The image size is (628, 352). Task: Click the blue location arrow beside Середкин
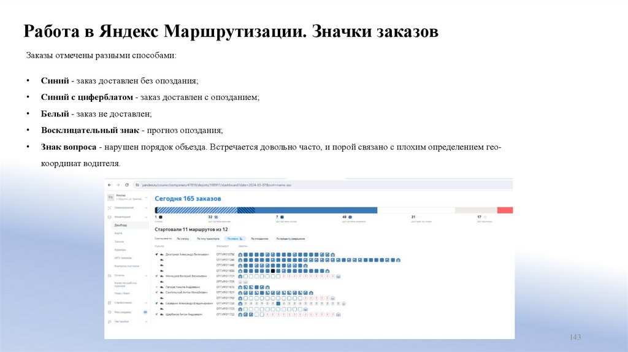tap(156, 304)
